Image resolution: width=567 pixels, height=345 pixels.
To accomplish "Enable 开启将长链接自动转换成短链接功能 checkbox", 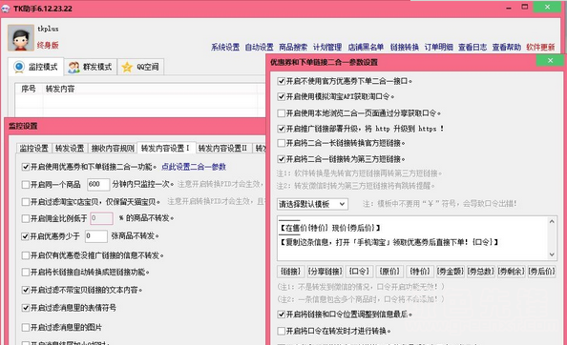I will point(26,272).
